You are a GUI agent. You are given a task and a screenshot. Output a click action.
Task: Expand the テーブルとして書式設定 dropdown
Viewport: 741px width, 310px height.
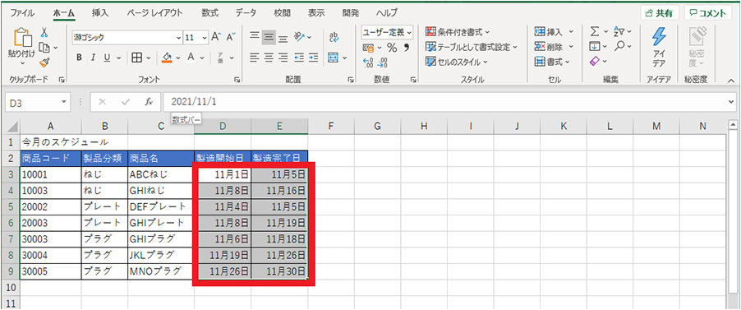[514, 47]
